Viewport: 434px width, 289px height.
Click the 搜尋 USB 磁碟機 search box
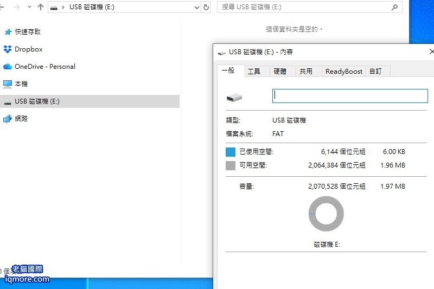[309, 7]
